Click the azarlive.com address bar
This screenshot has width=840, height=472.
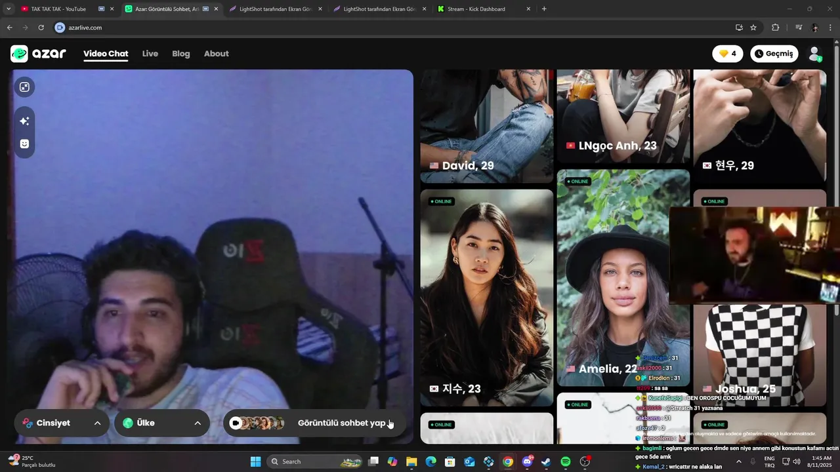[x=394, y=28]
